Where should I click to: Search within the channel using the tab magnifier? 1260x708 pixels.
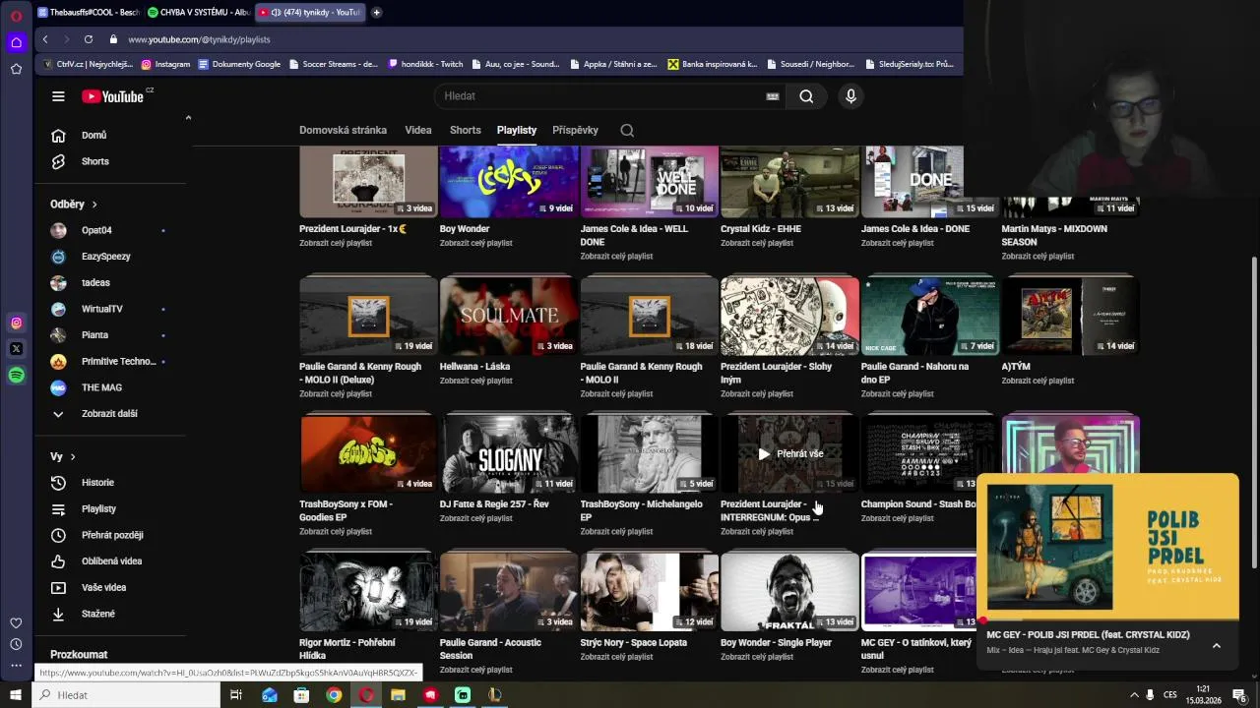coord(627,130)
